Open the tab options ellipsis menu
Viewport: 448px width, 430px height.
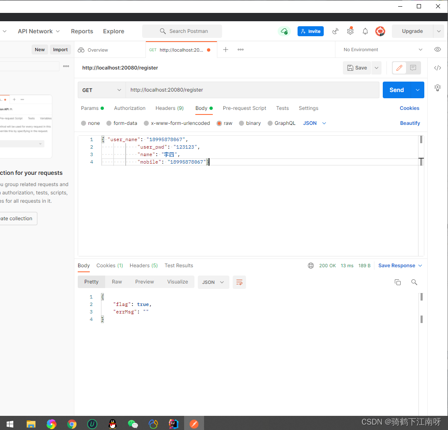(241, 50)
